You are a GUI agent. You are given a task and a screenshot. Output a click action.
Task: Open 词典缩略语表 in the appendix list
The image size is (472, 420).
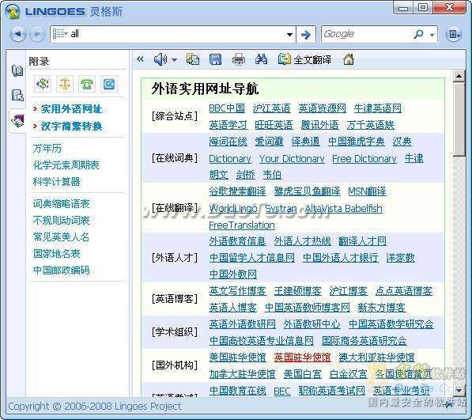(x=62, y=204)
